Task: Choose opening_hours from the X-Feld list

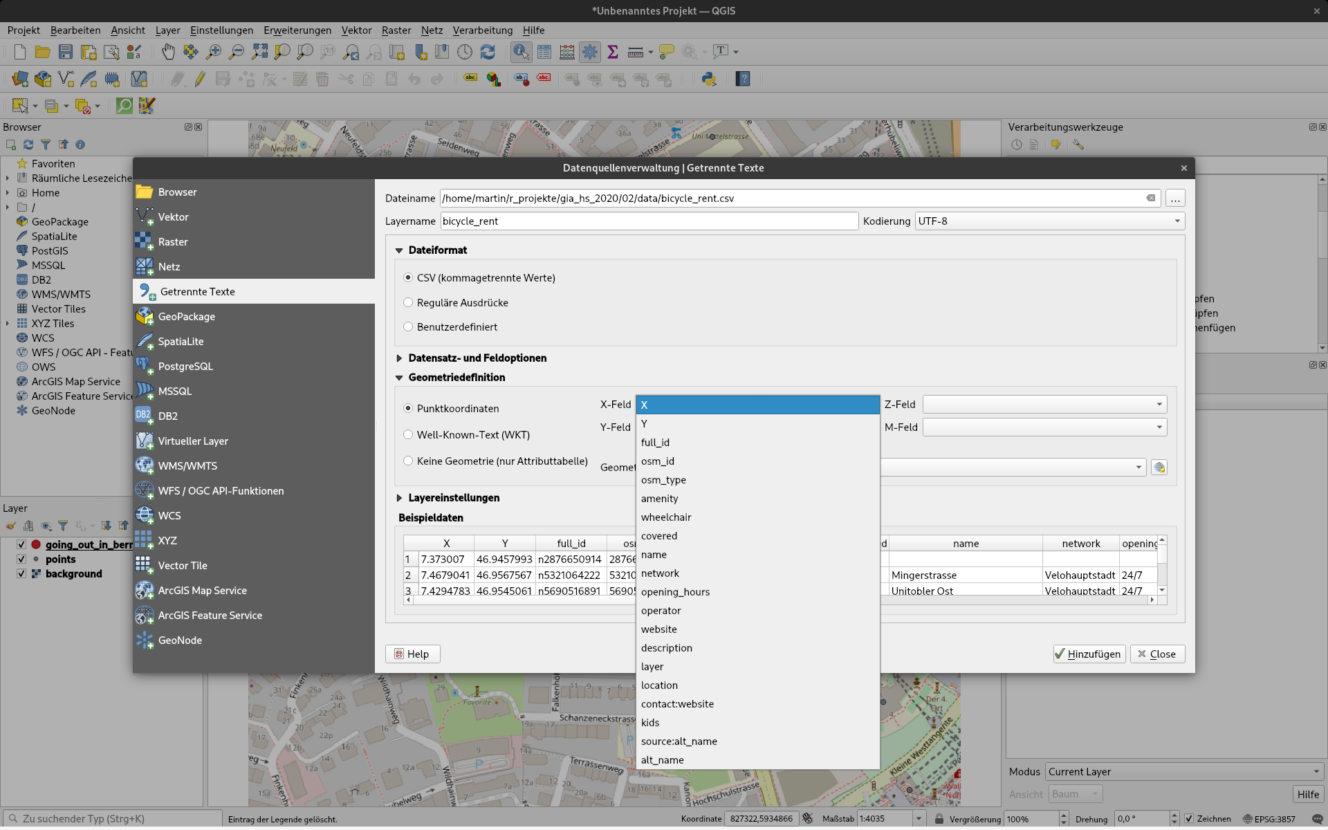Action: click(675, 592)
